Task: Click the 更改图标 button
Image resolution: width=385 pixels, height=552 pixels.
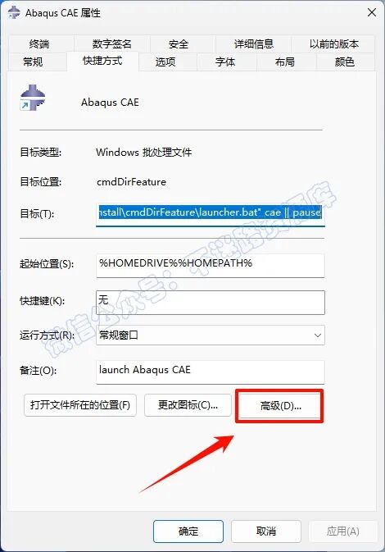Action: 188,405
